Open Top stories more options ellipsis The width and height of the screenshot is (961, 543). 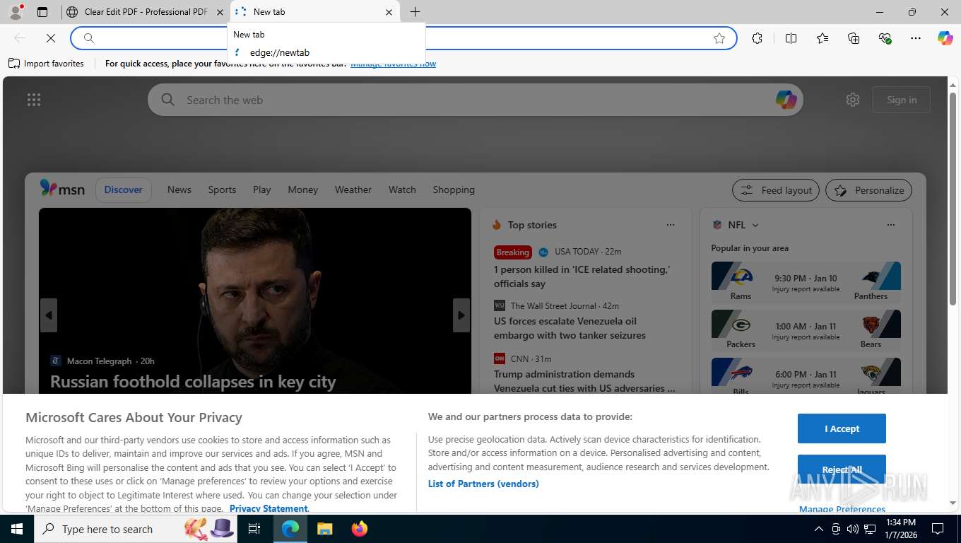671,225
